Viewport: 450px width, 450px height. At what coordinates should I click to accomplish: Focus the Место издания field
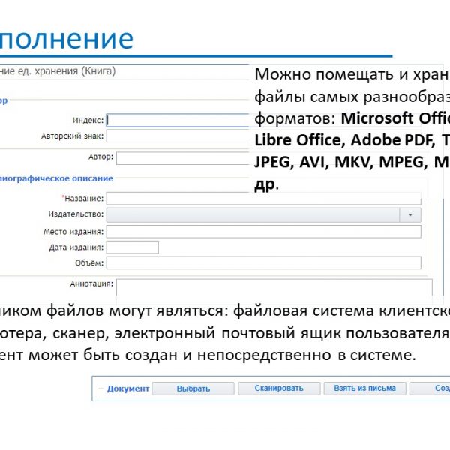click(263, 232)
